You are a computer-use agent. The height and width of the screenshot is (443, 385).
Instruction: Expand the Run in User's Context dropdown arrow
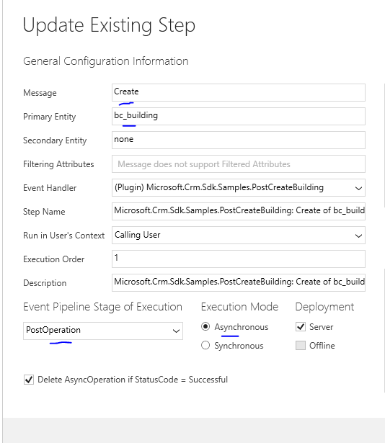pyautogui.click(x=358, y=236)
